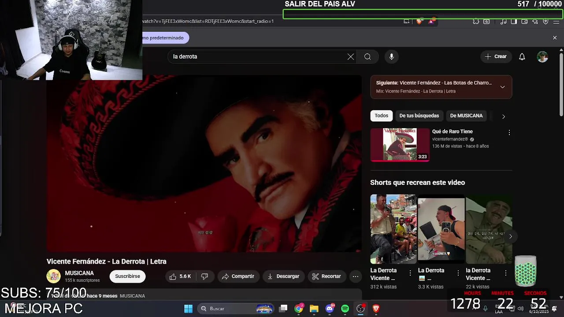564x317 pixels.
Task: Select the Todos filter chip
Action: click(382, 116)
